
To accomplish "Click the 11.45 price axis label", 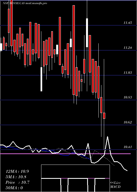I will coord(128,23).
